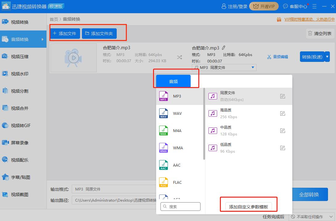Viewport: 336px width, 221px height.
Task: Click inside the format search box
Action: (180, 206)
